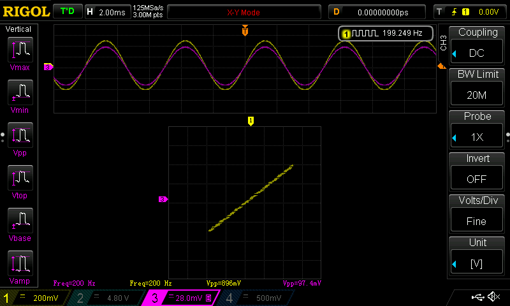Click the left menu page dots indicator
The width and height of the screenshot is (510, 306).
3,137
